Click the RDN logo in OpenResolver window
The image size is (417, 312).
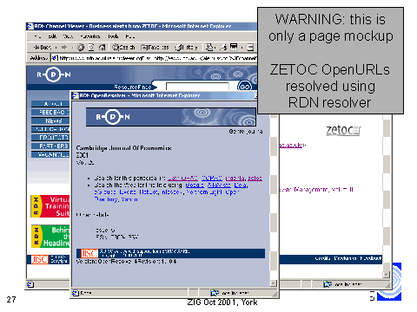point(113,117)
